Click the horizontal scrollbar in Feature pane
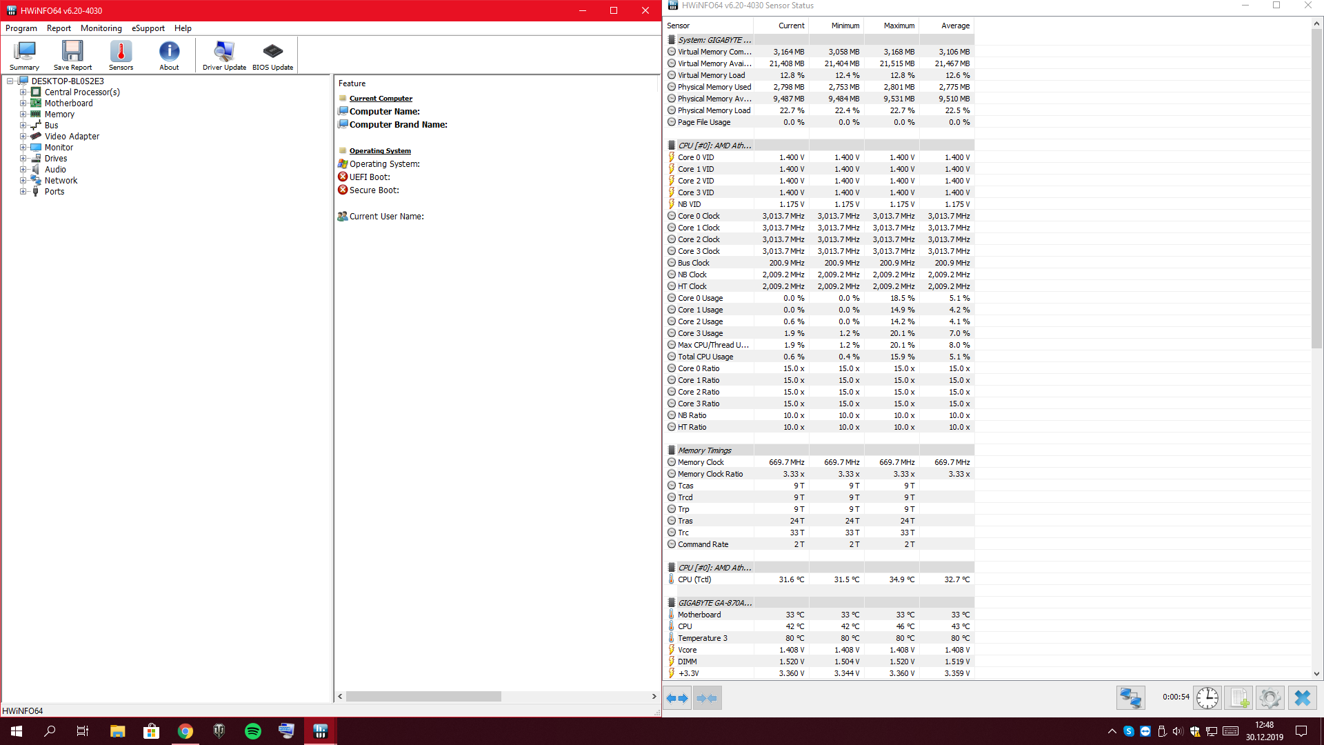 [423, 697]
